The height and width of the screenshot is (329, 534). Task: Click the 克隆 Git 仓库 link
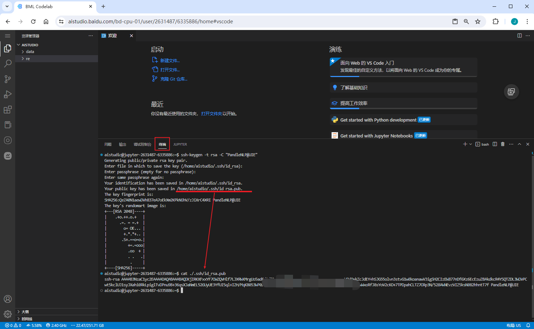(174, 79)
